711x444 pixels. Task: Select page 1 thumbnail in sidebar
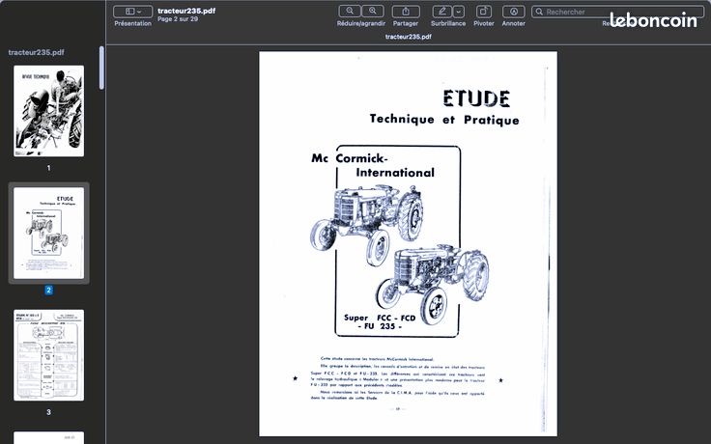point(48,111)
